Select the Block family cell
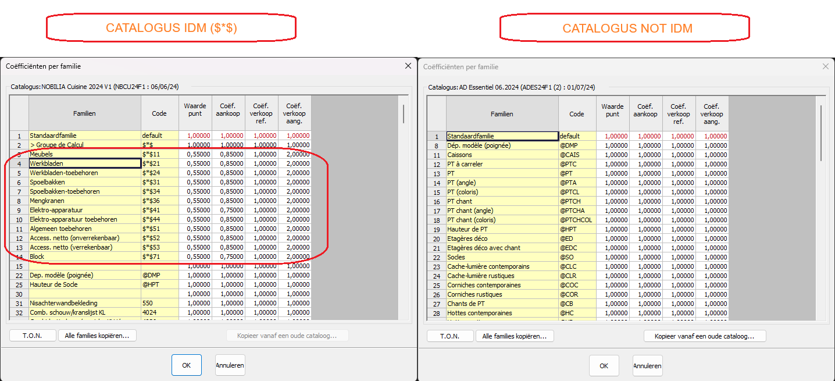This screenshot has width=835, height=381. pos(85,257)
